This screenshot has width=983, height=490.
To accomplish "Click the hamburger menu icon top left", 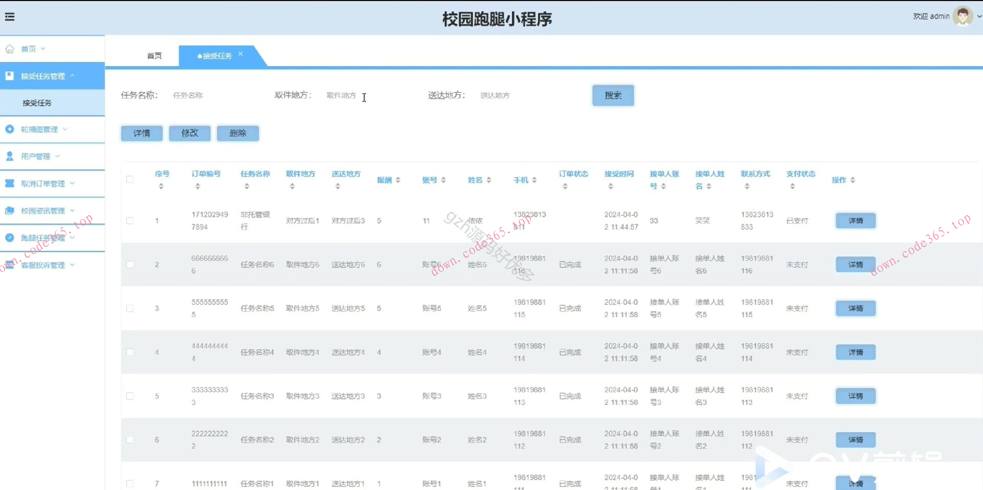I will coord(10,16).
